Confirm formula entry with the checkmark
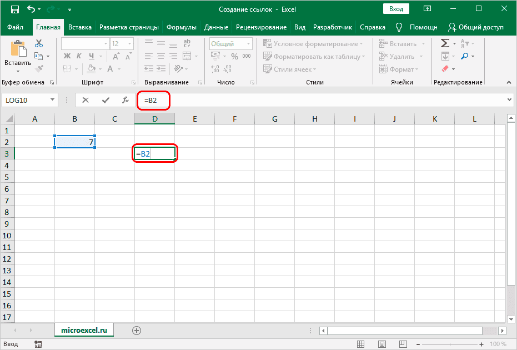The height and width of the screenshot is (350, 517). 106,100
